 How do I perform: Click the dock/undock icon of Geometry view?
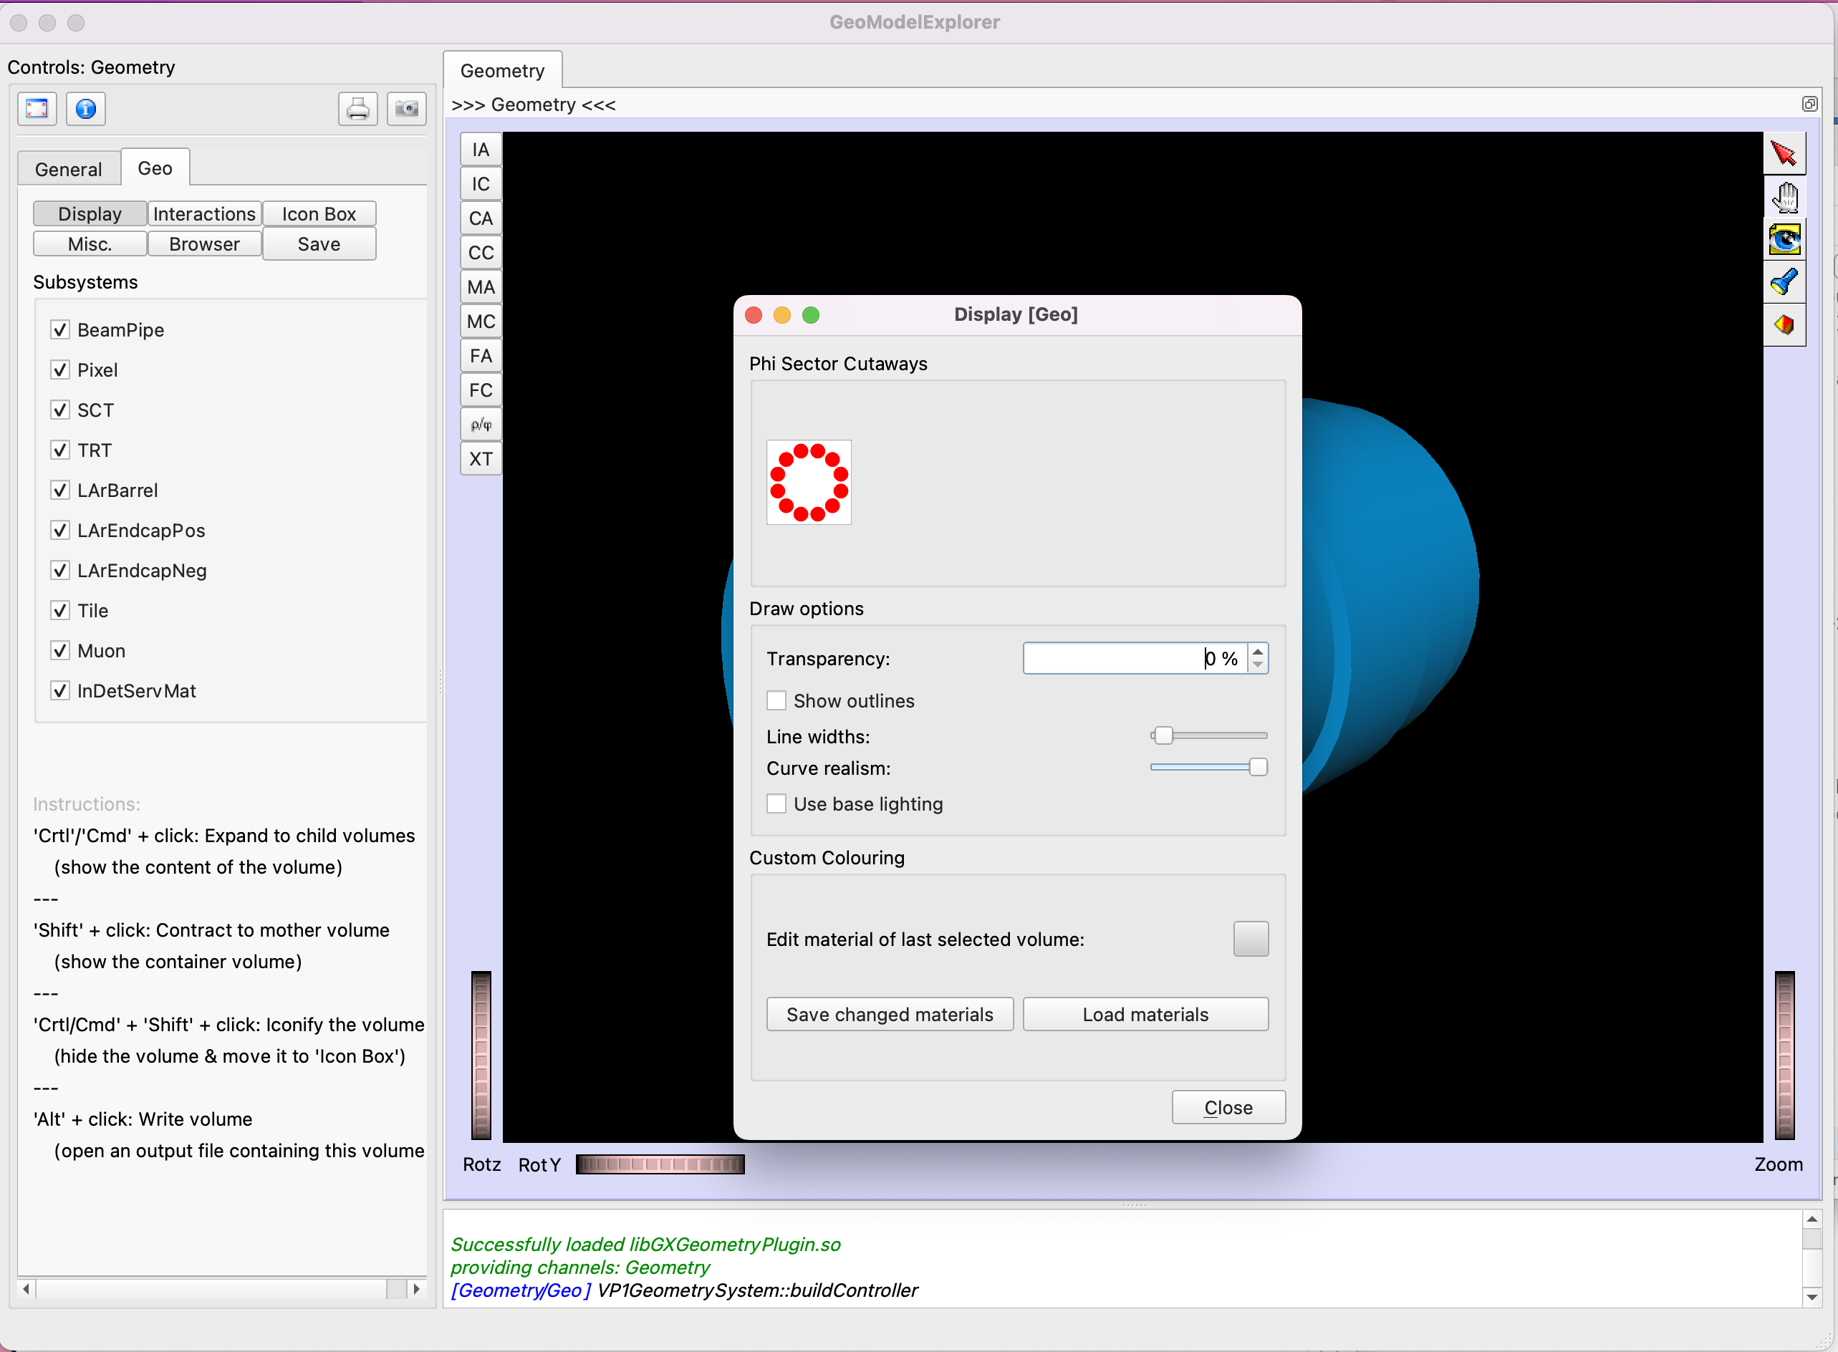coord(1809,104)
